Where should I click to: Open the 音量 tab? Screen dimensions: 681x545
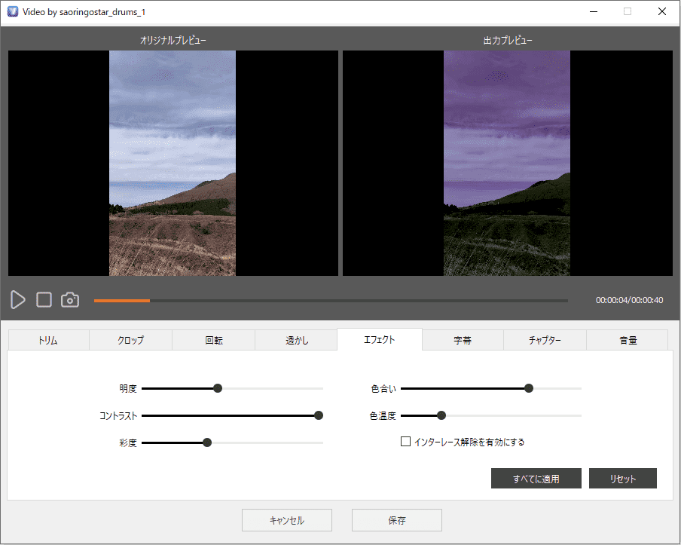click(x=628, y=340)
